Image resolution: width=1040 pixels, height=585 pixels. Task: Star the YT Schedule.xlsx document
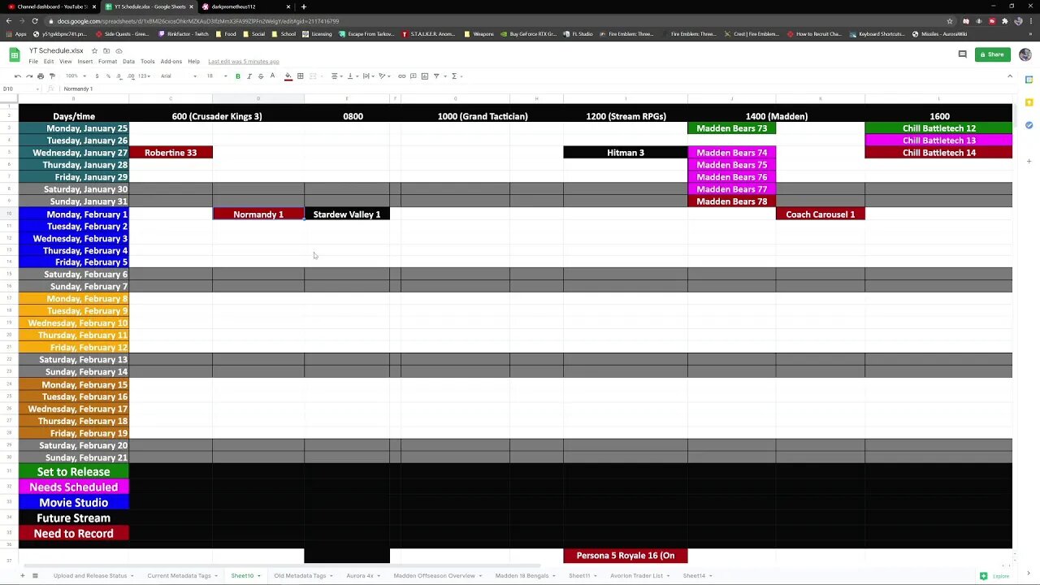pos(94,51)
